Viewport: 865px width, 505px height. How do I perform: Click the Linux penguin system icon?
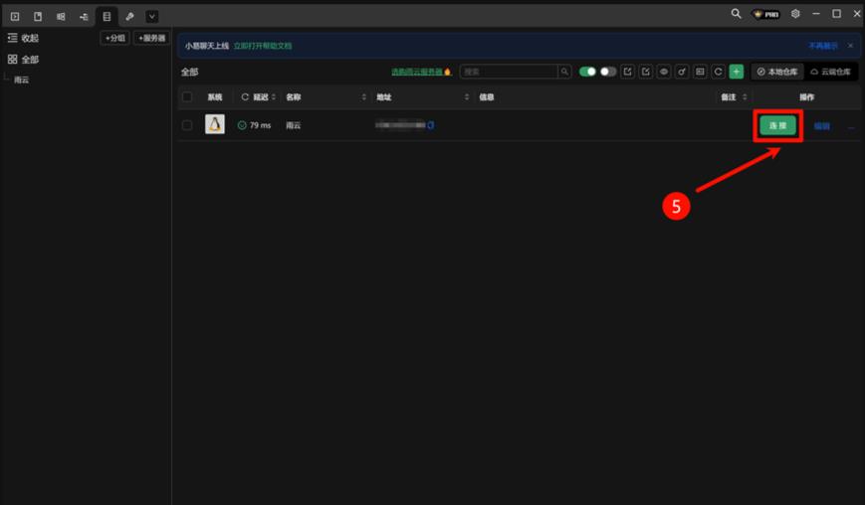215,124
